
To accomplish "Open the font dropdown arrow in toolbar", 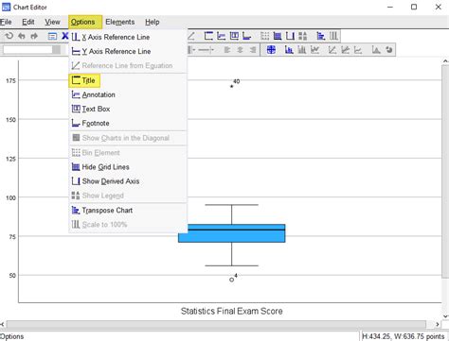I will (x=57, y=50).
